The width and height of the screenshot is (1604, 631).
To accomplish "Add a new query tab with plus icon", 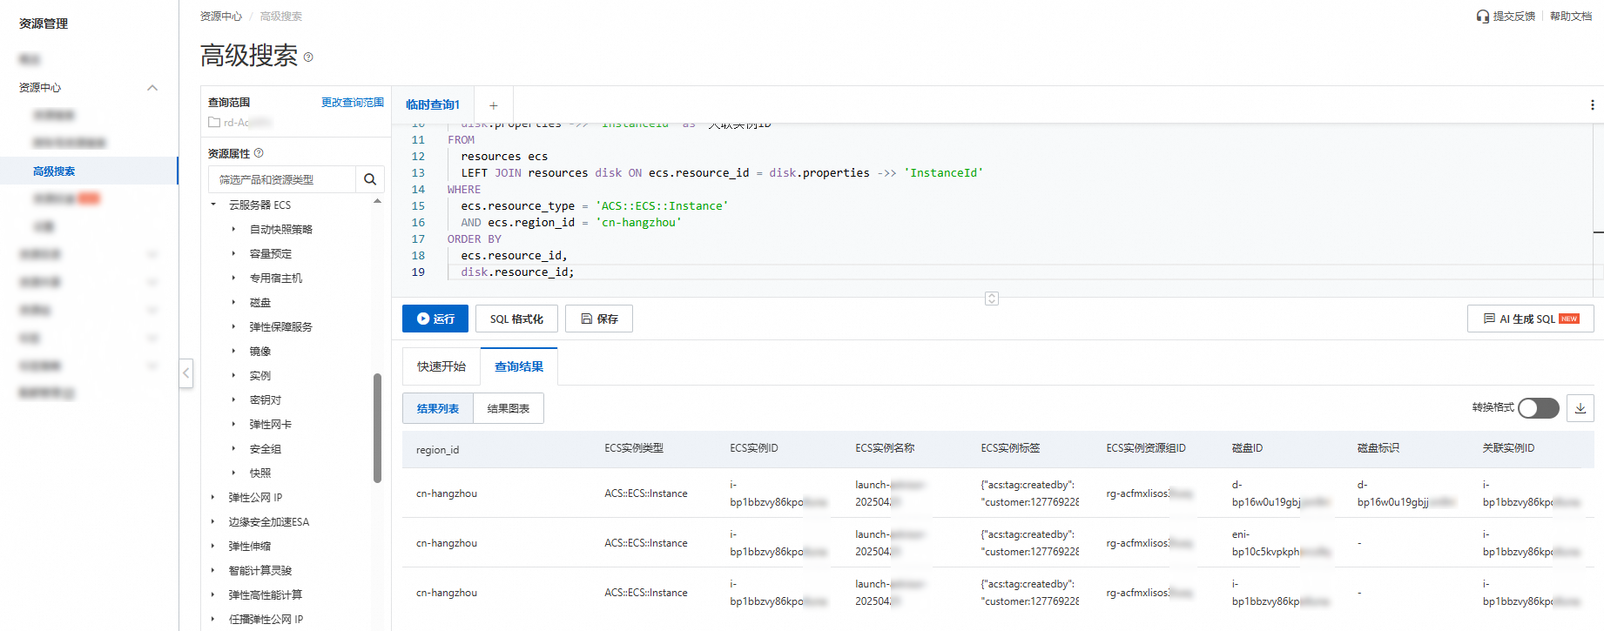I will 494,105.
